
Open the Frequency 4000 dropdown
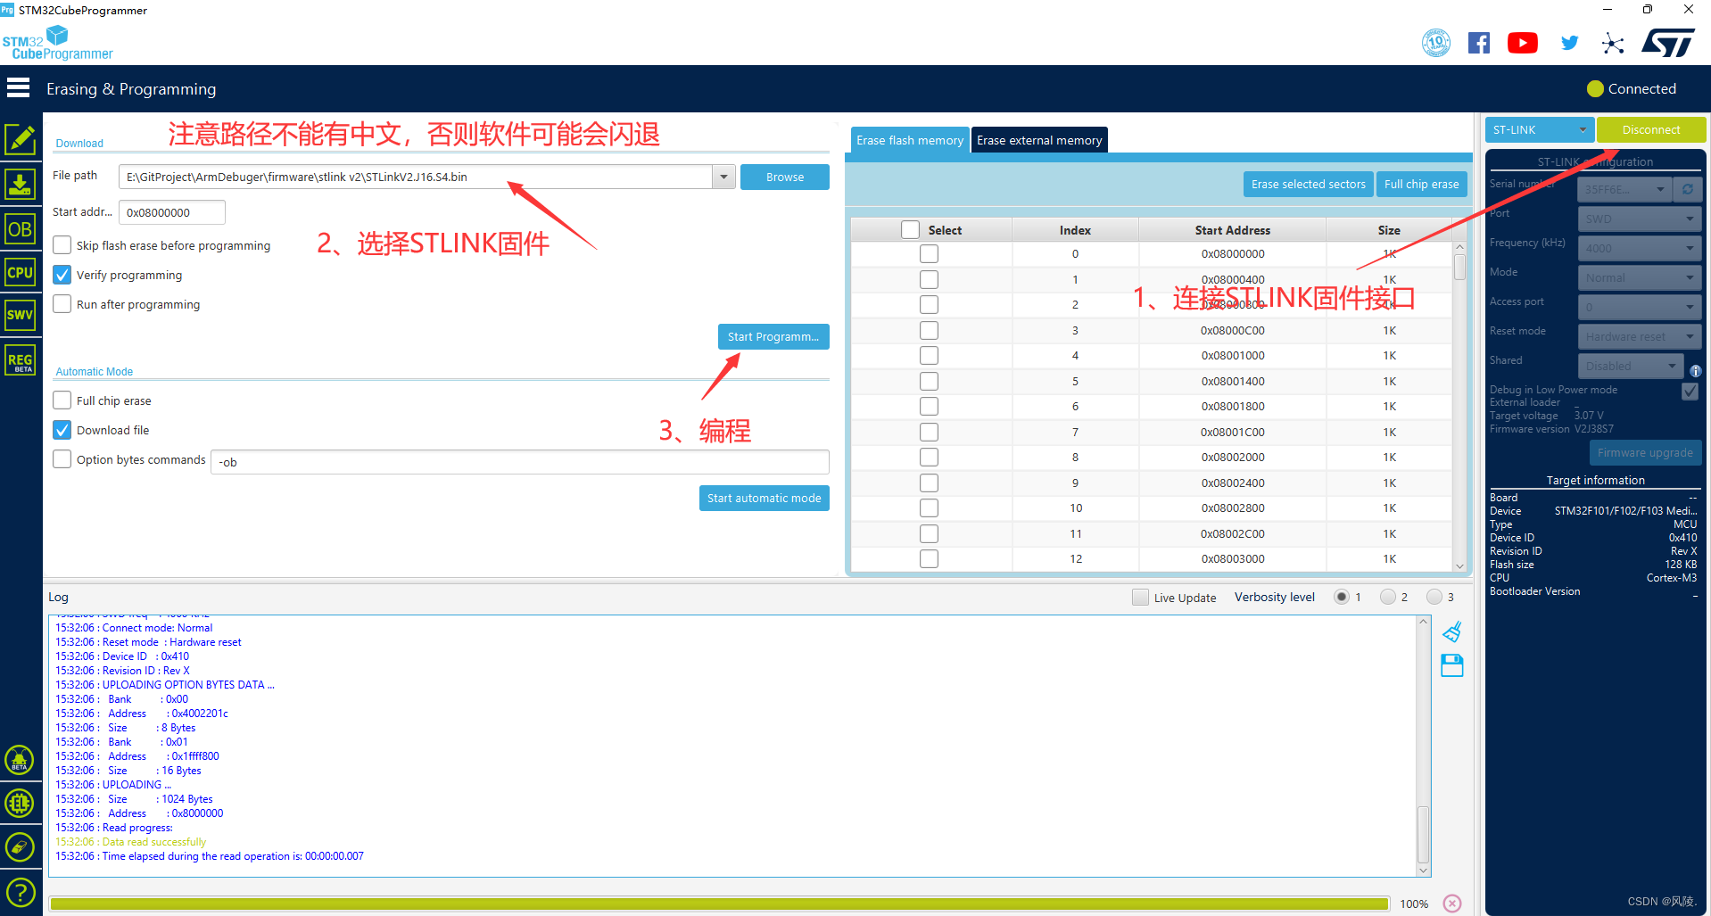click(1640, 248)
